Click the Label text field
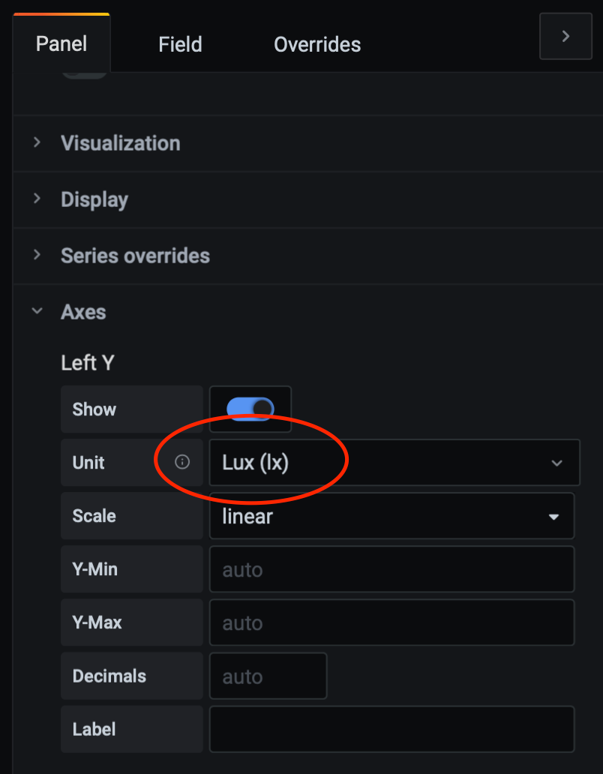 pyautogui.click(x=391, y=729)
